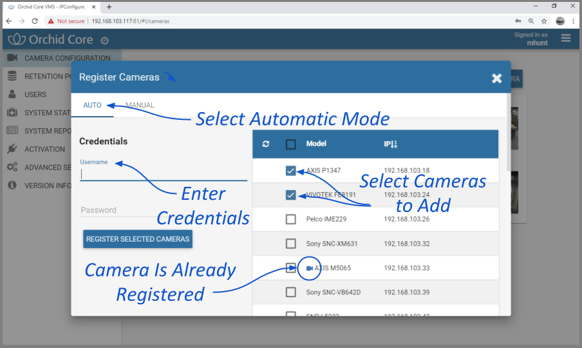Click the Model column header

point(316,144)
